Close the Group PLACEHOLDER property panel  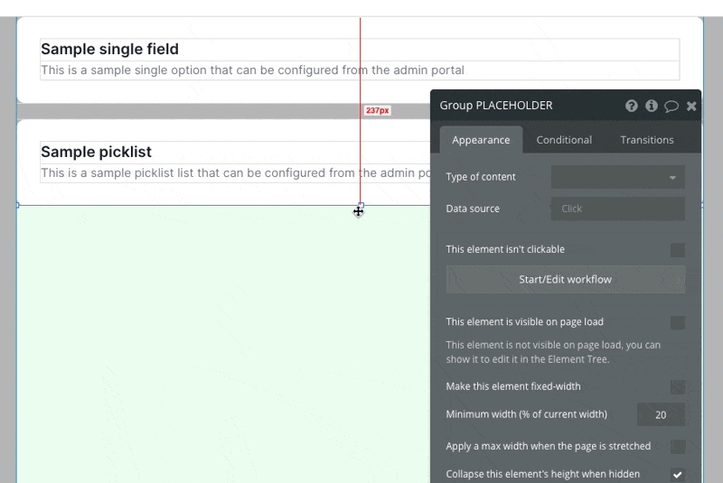(x=691, y=106)
